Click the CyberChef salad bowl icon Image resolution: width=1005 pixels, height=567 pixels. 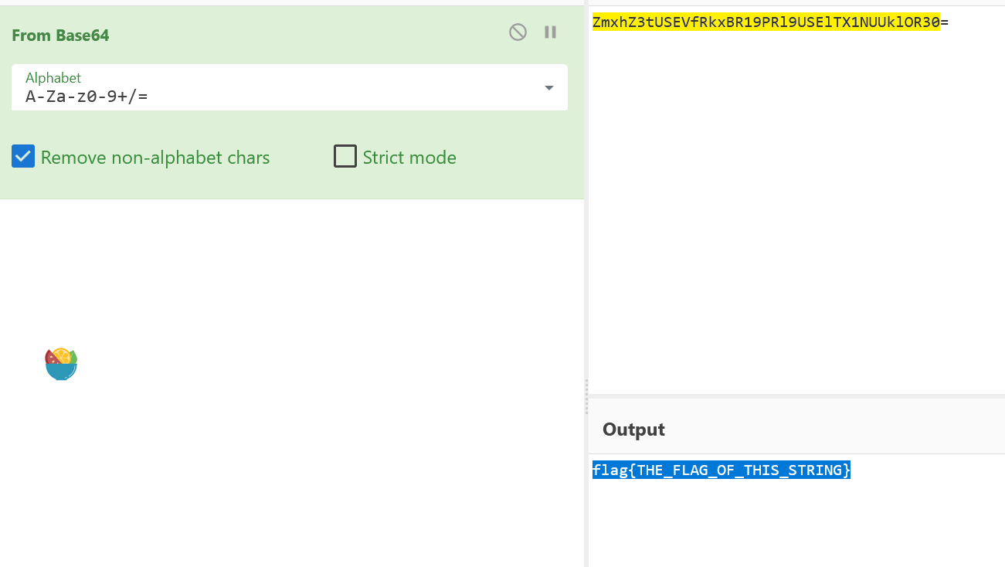click(x=61, y=365)
